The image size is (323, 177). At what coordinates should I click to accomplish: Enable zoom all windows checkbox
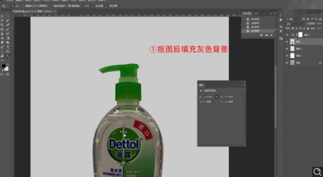(52, 6)
